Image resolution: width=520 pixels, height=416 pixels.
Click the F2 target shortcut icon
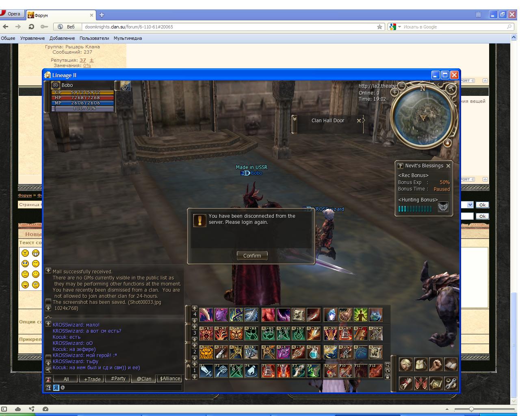click(221, 370)
